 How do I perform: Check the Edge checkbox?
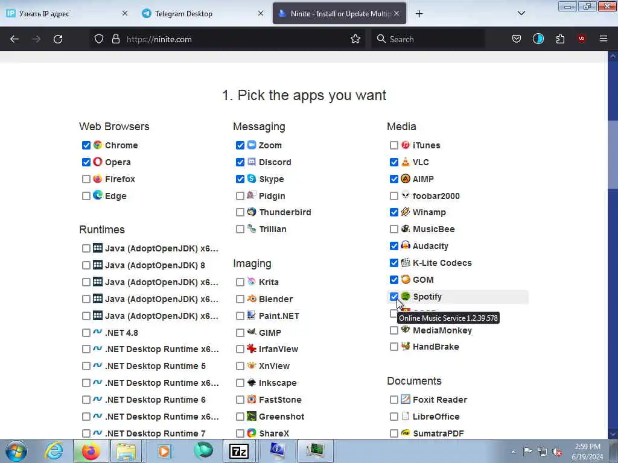coord(86,196)
